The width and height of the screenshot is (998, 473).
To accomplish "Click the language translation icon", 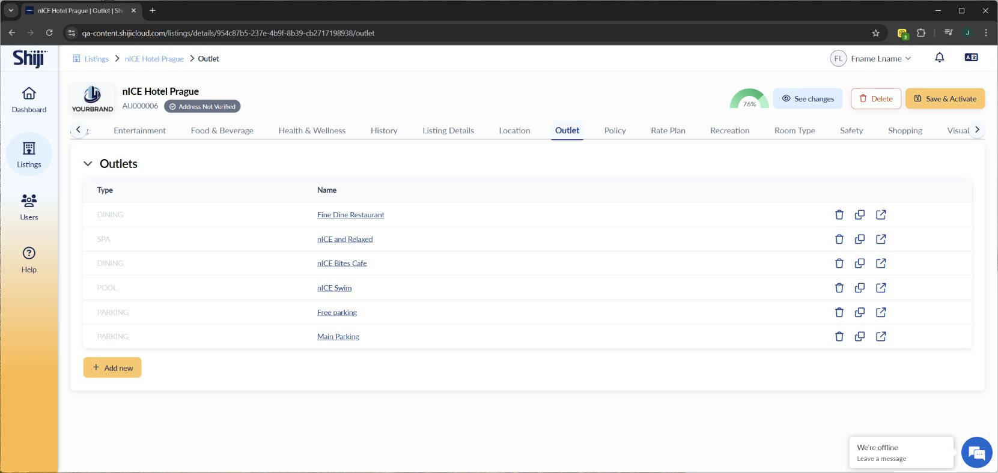I will point(971,58).
